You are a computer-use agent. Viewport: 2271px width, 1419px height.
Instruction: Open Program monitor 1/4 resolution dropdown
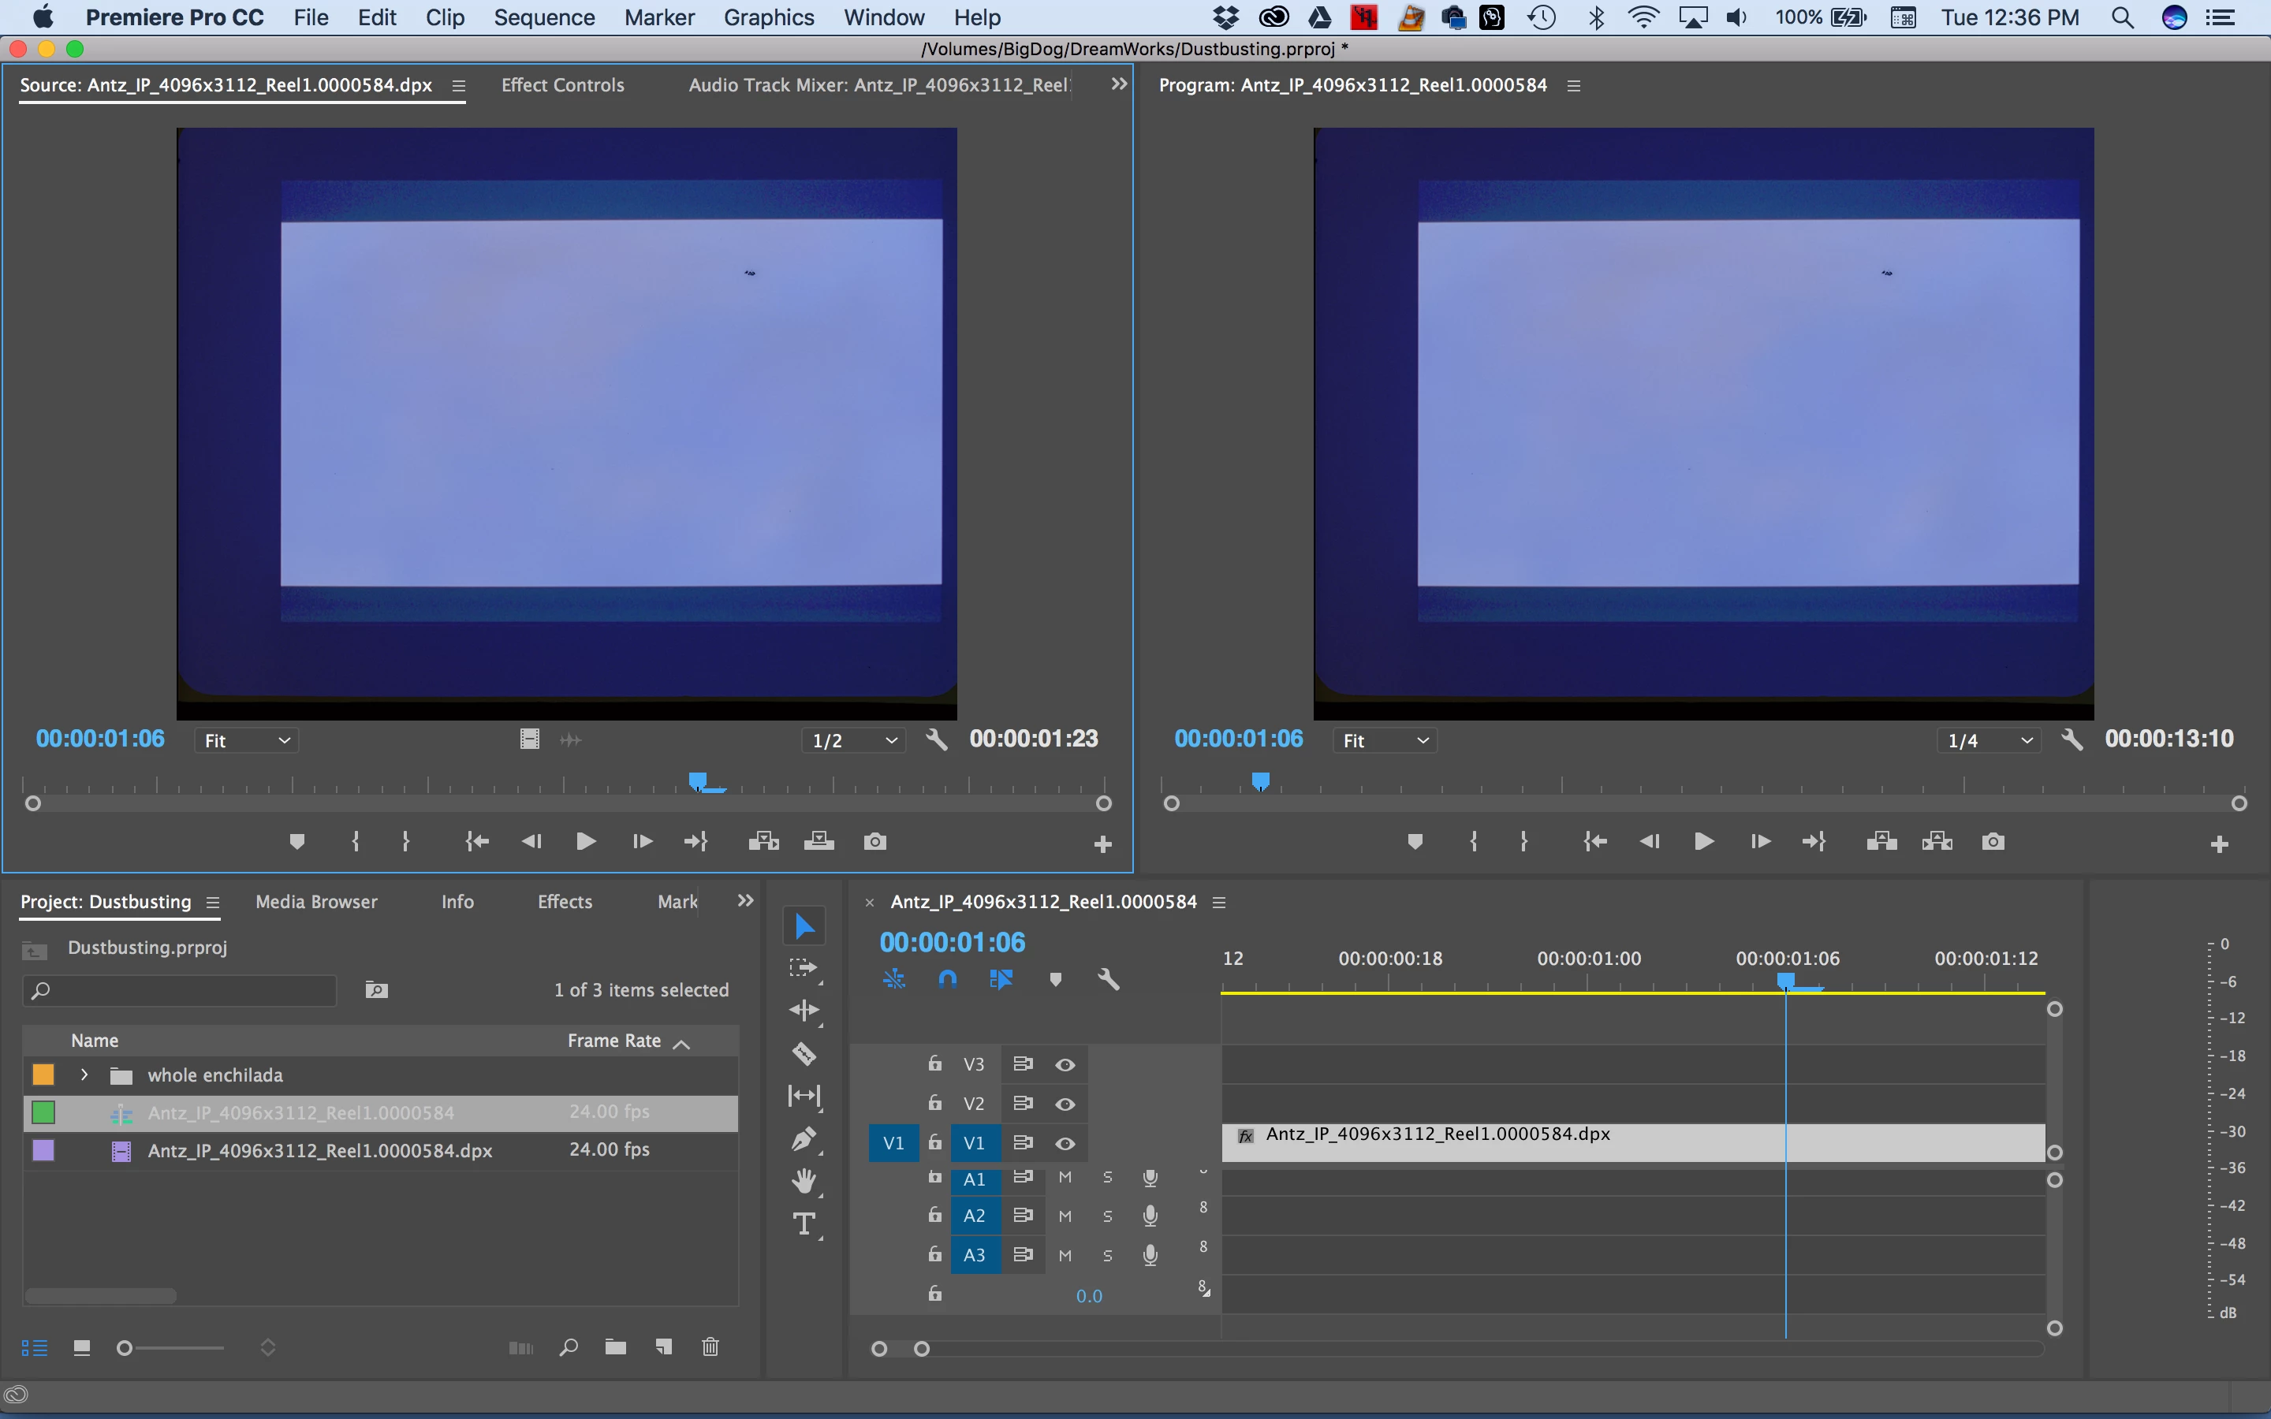(1989, 740)
